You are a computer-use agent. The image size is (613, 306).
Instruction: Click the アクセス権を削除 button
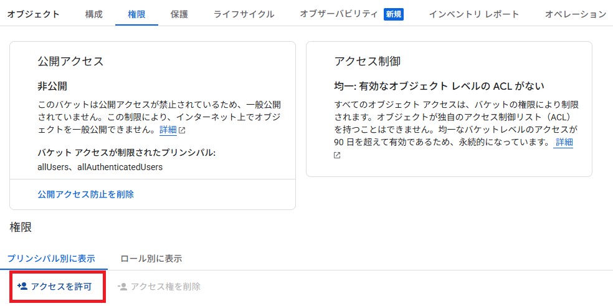pyautogui.click(x=159, y=287)
